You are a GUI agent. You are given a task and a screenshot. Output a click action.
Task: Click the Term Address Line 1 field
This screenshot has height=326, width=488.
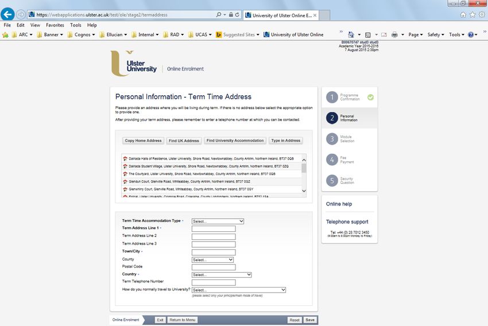tap(214, 228)
